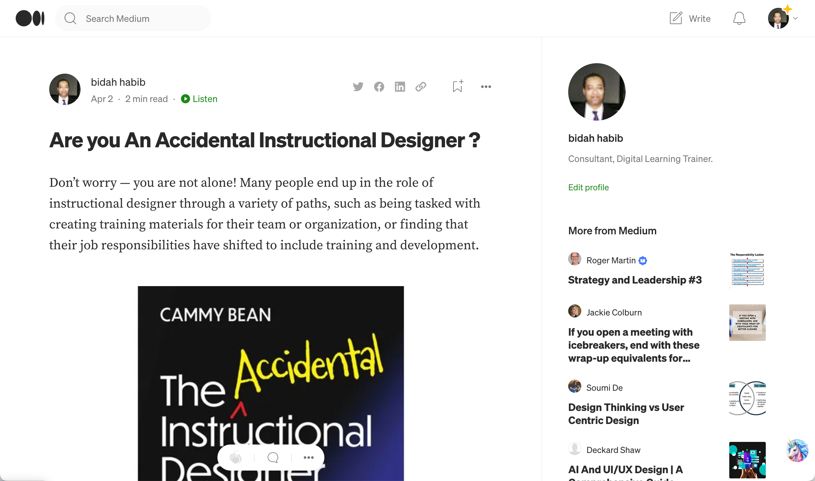Click the More from Medium heading

[612, 231]
